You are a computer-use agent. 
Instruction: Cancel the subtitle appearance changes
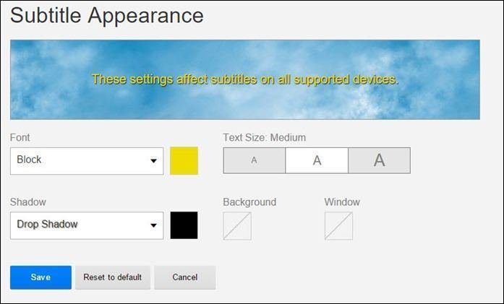tap(185, 277)
